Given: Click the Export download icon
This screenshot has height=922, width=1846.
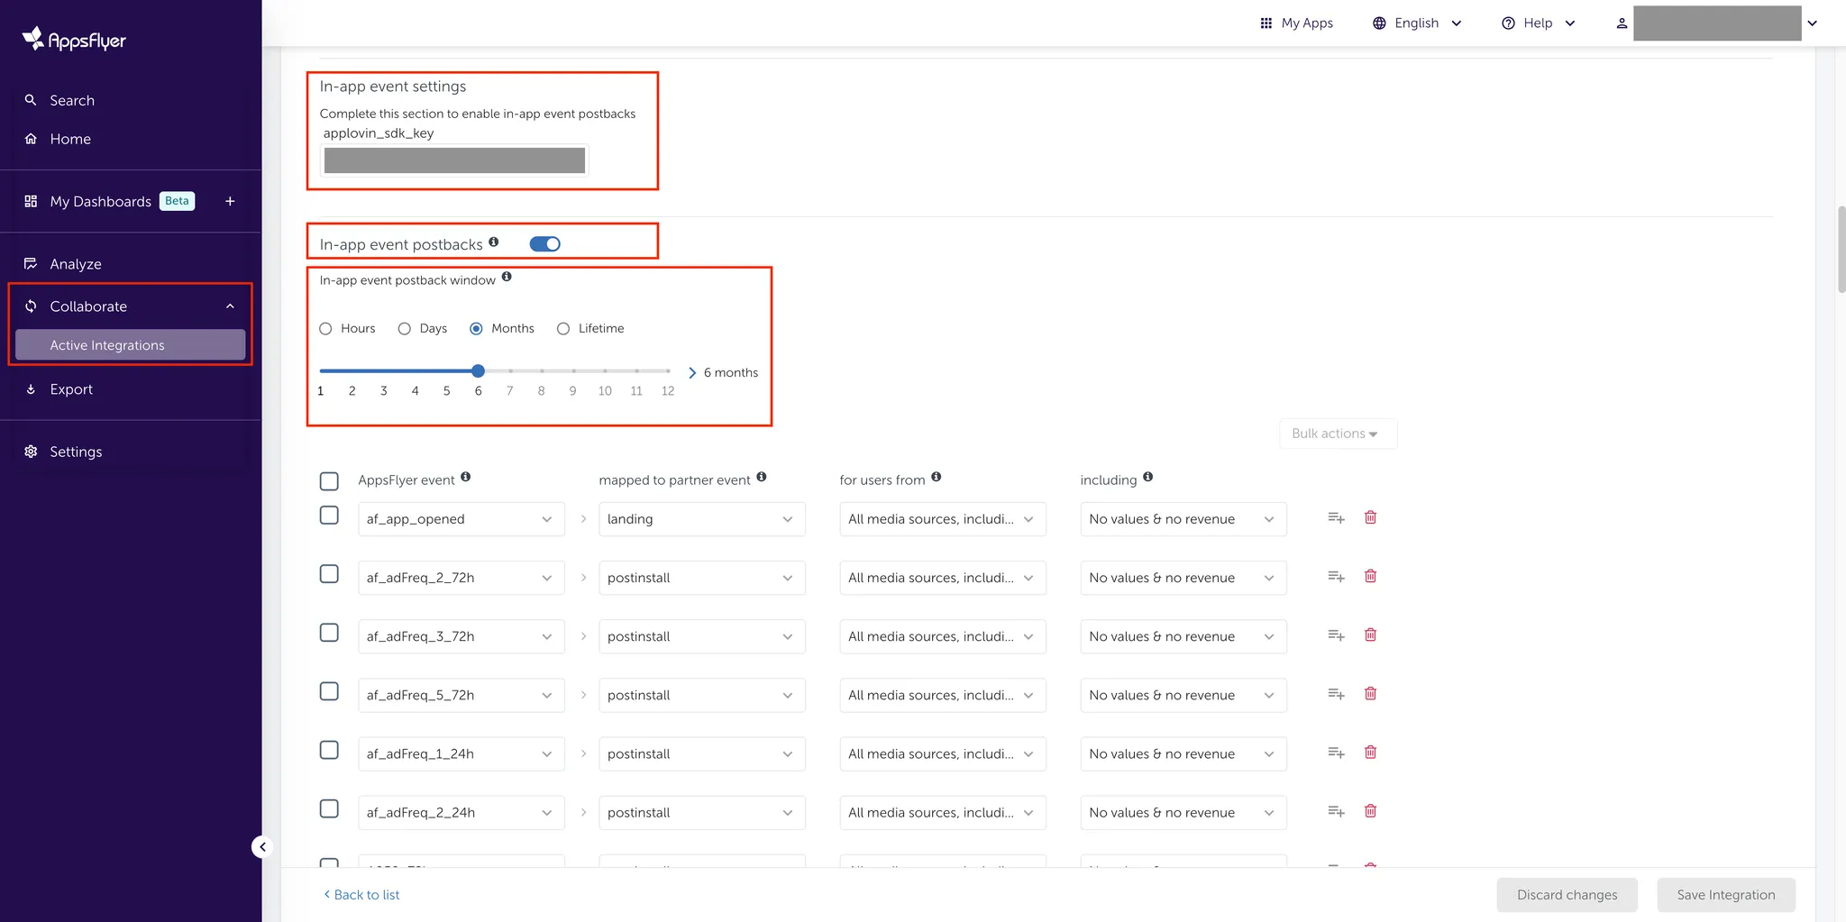Looking at the screenshot, I should (x=31, y=389).
